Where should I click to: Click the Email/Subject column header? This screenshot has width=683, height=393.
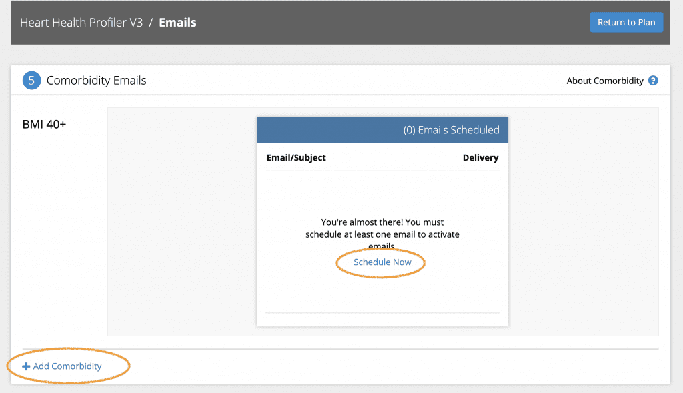pos(296,157)
